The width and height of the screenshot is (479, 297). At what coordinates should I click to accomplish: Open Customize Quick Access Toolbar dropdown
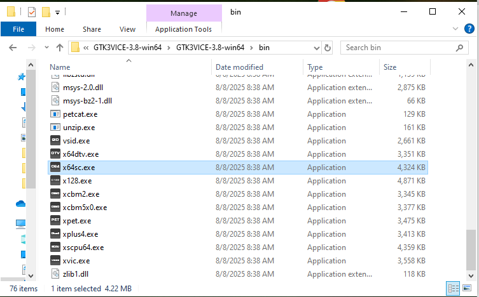click(57, 13)
